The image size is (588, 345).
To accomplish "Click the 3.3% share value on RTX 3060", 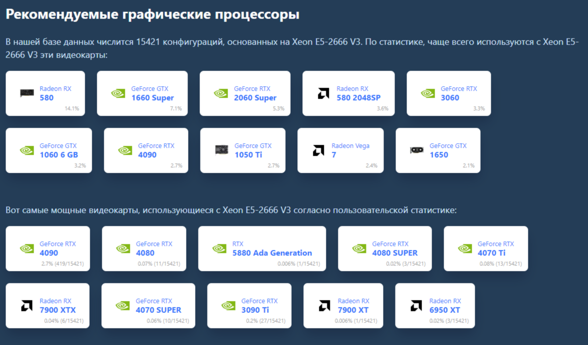I will [479, 109].
